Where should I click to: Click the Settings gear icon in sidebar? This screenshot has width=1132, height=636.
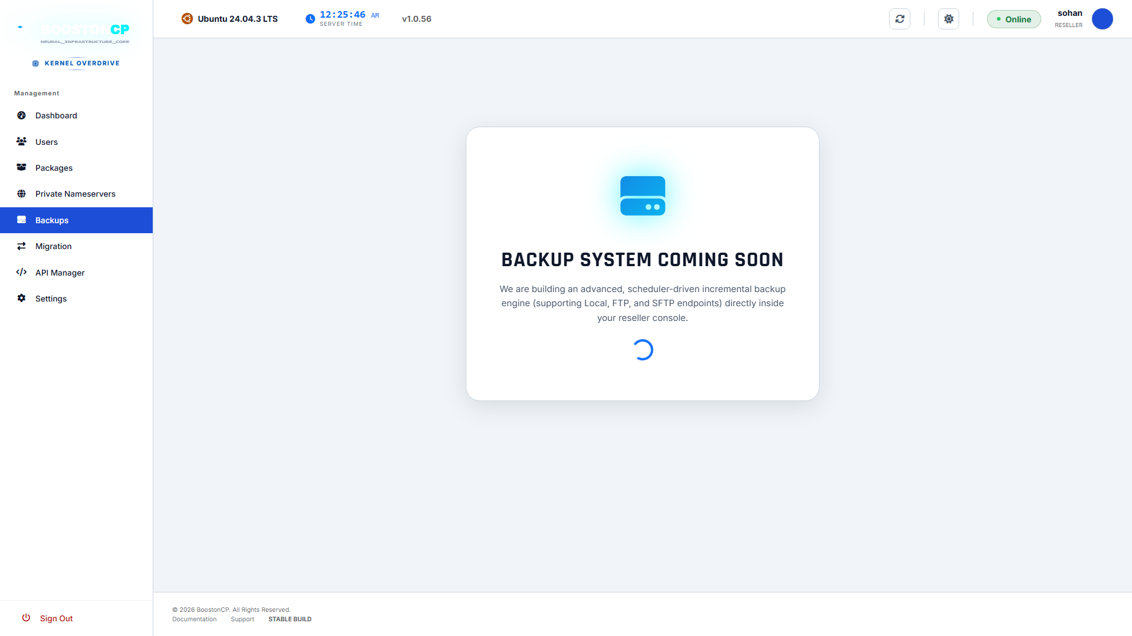click(x=21, y=298)
